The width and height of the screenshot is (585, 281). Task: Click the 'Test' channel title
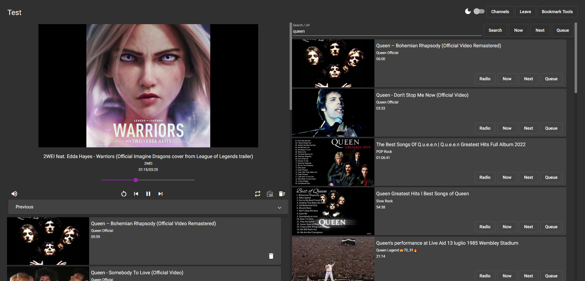pyautogui.click(x=14, y=13)
